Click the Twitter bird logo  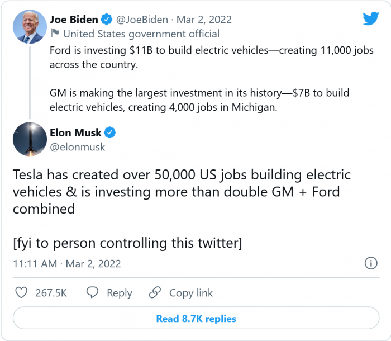[371, 18]
